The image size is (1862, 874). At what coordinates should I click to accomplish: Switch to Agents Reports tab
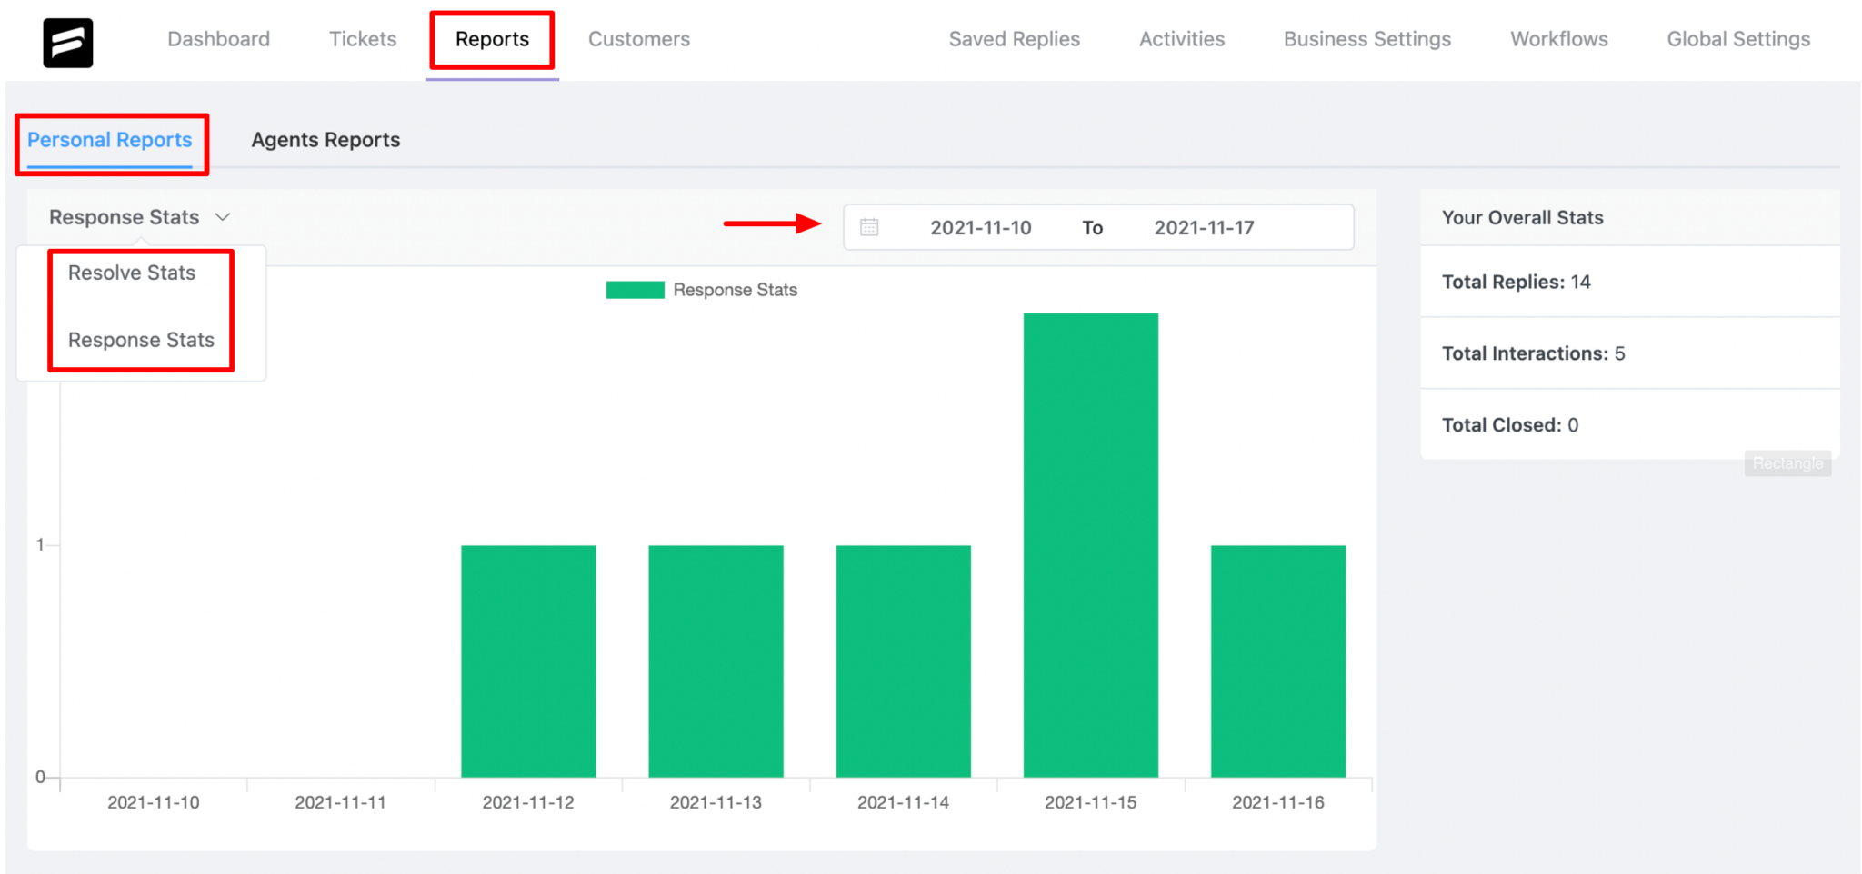coord(325,140)
